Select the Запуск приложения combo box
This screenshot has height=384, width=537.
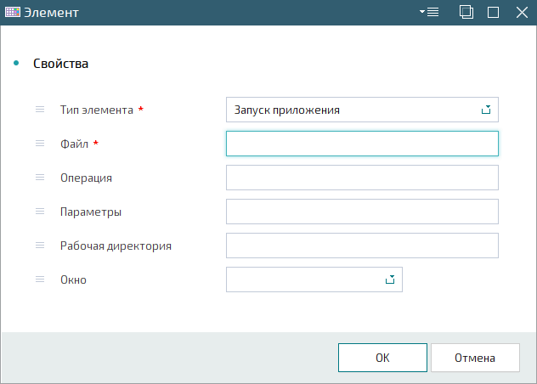[362, 110]
